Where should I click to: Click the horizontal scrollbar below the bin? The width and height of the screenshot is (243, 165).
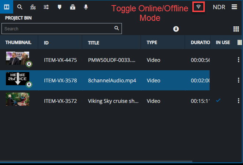pos(96,161)
